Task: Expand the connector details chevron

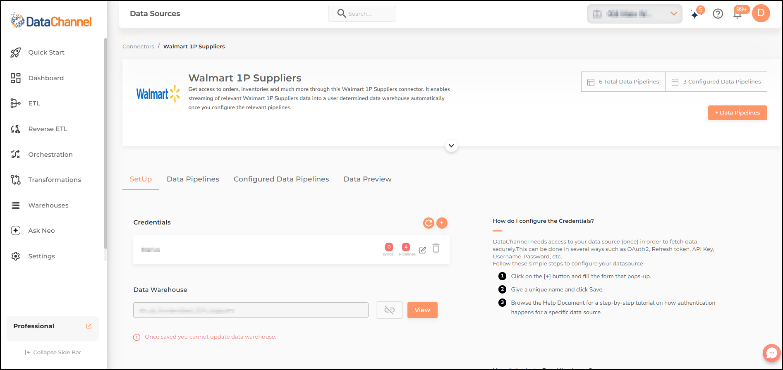Action: tap(451, 146)
